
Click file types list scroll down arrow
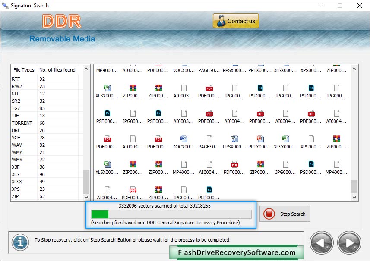click(x=86, y=197)
